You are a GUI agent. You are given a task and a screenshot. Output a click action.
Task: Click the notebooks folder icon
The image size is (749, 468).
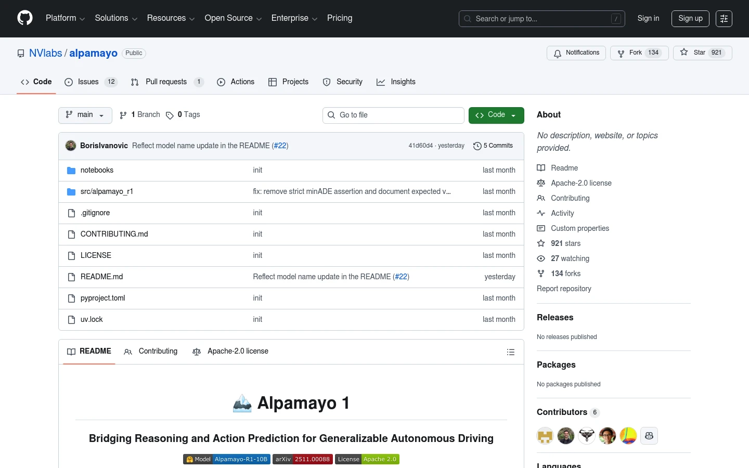pos(71,170)
